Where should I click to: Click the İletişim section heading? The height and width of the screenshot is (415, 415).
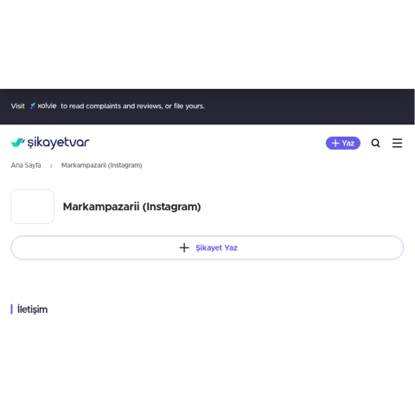32,310
